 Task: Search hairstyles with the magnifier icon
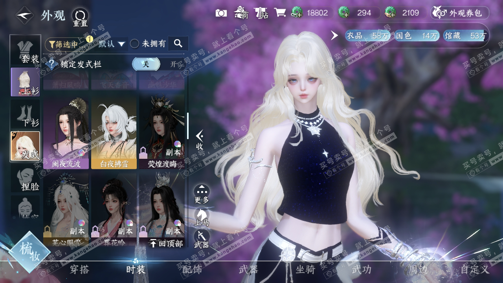click(x=178, y=44)
